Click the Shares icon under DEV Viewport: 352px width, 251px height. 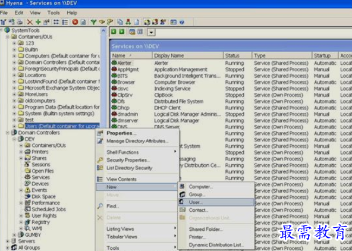[27, 158]
